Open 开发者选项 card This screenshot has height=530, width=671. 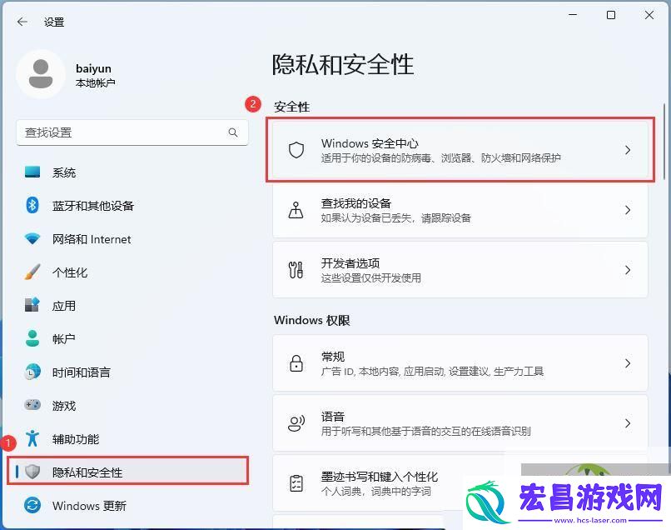tap(460, 270)
